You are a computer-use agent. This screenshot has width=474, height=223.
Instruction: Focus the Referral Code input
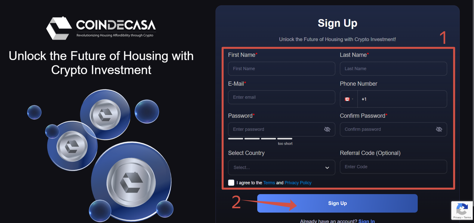coord(393,167)
